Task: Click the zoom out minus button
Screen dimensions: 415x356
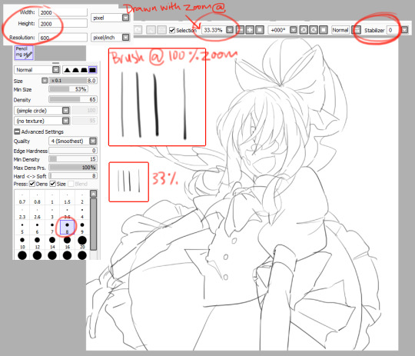Action: click(240, 30)
